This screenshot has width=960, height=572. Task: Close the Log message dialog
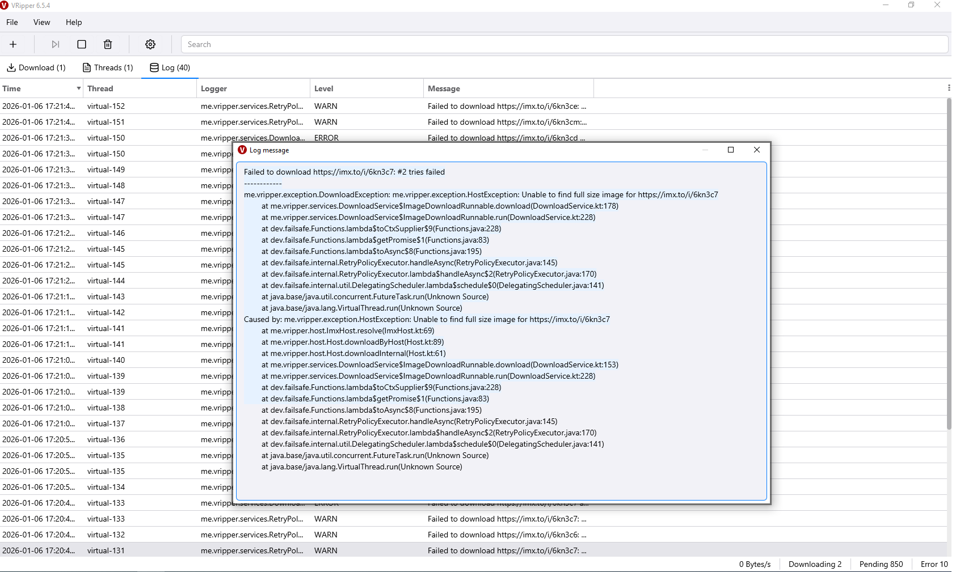click(757, 150)
